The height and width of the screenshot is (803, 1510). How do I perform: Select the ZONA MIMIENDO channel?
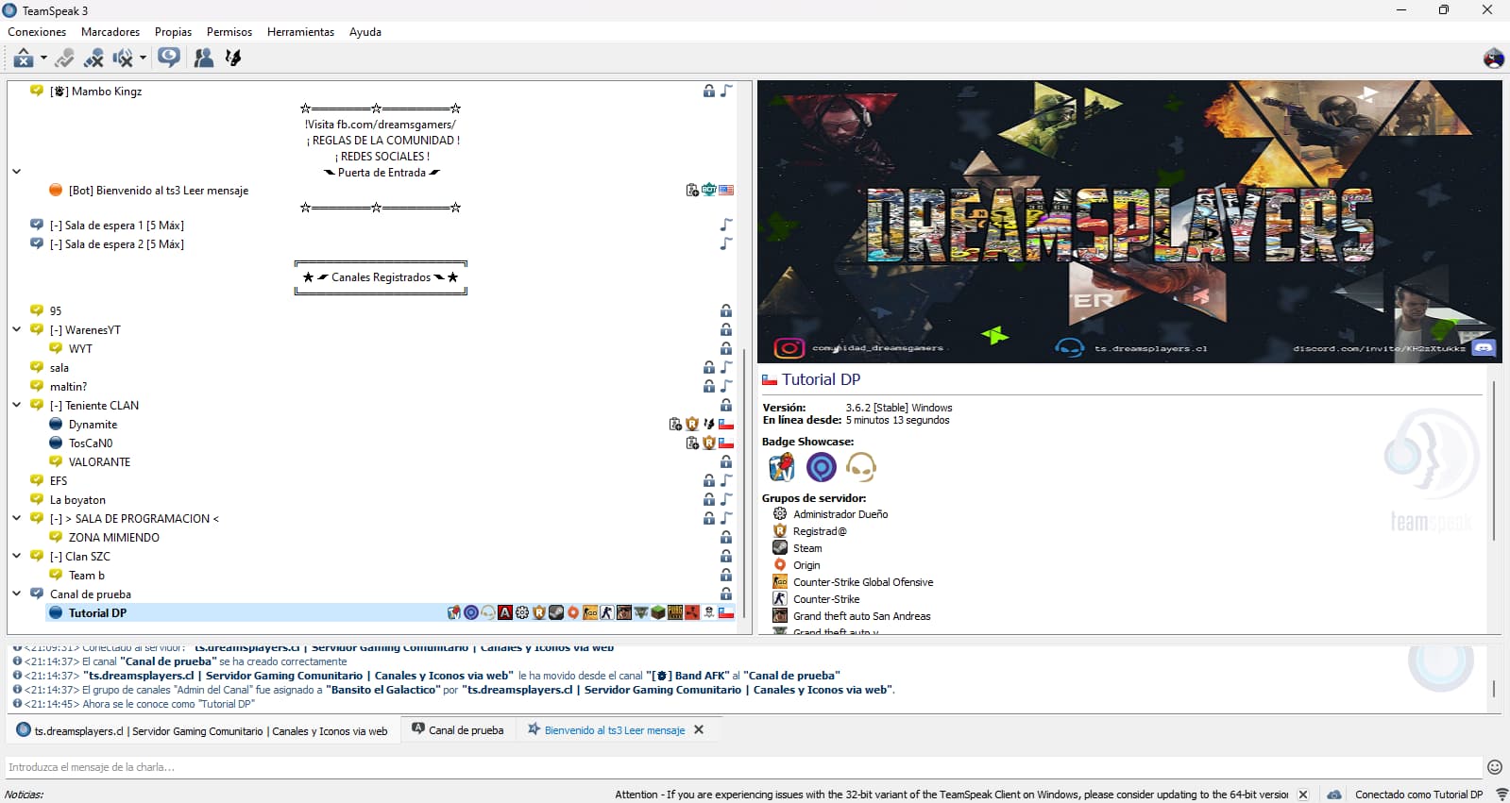113,538
